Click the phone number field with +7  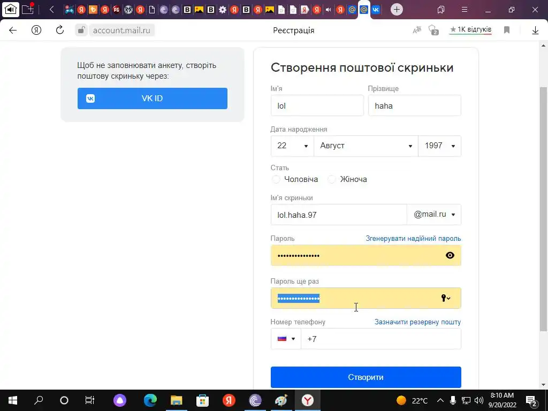coord(381,339)
